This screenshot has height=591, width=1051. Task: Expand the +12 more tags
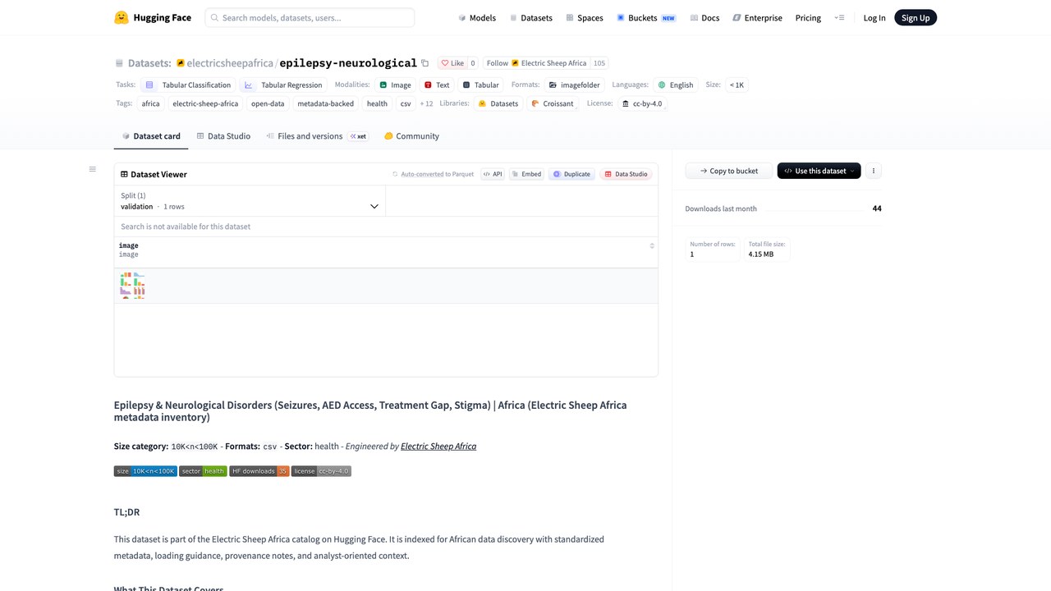[426, 103]
